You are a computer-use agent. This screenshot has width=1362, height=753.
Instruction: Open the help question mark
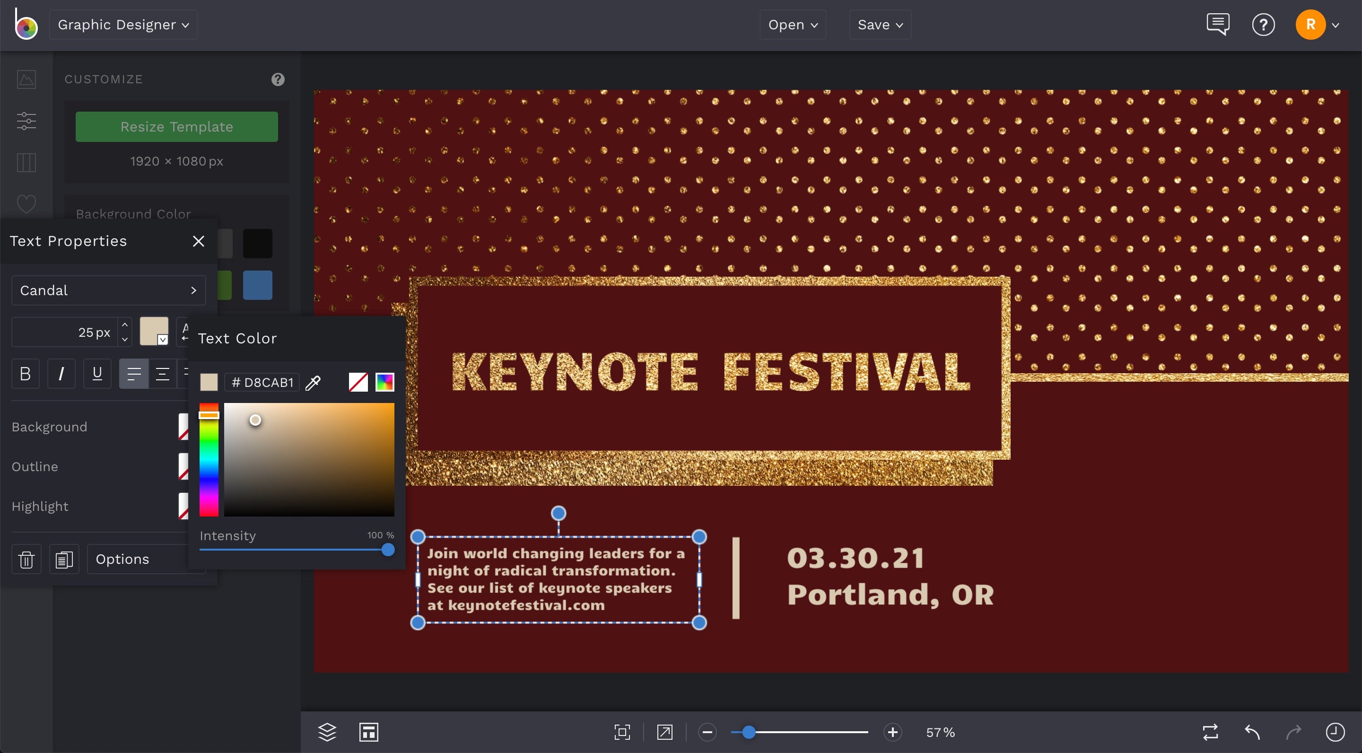pos(1264,24)
